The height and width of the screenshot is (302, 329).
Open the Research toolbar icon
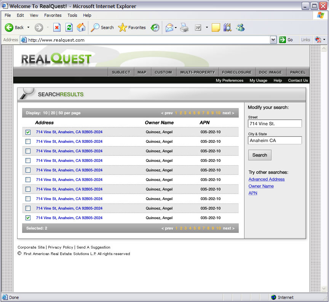227,27
